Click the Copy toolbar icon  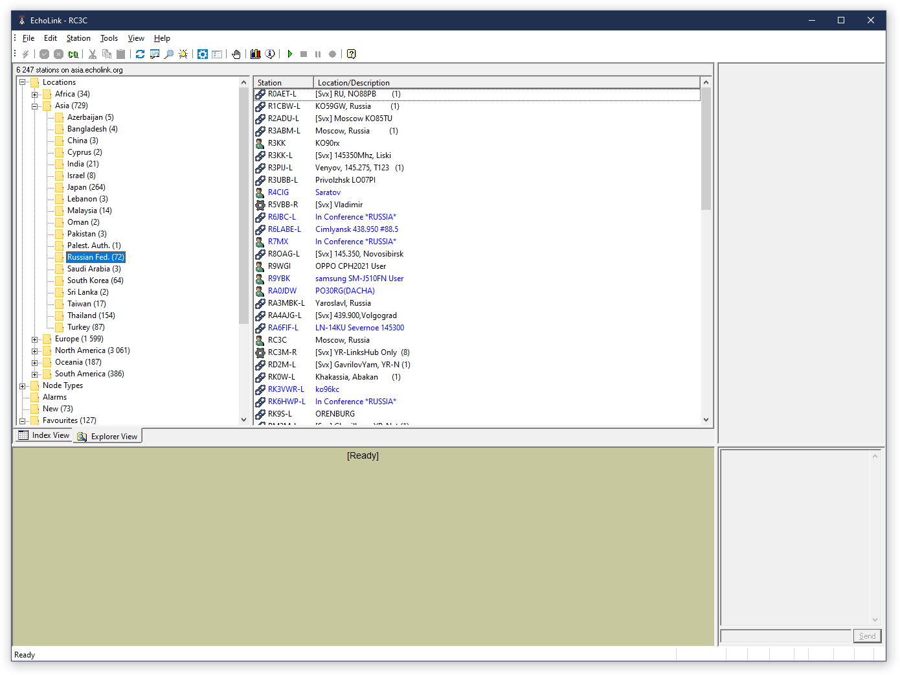pyautogui.click(x=107, y=54)
